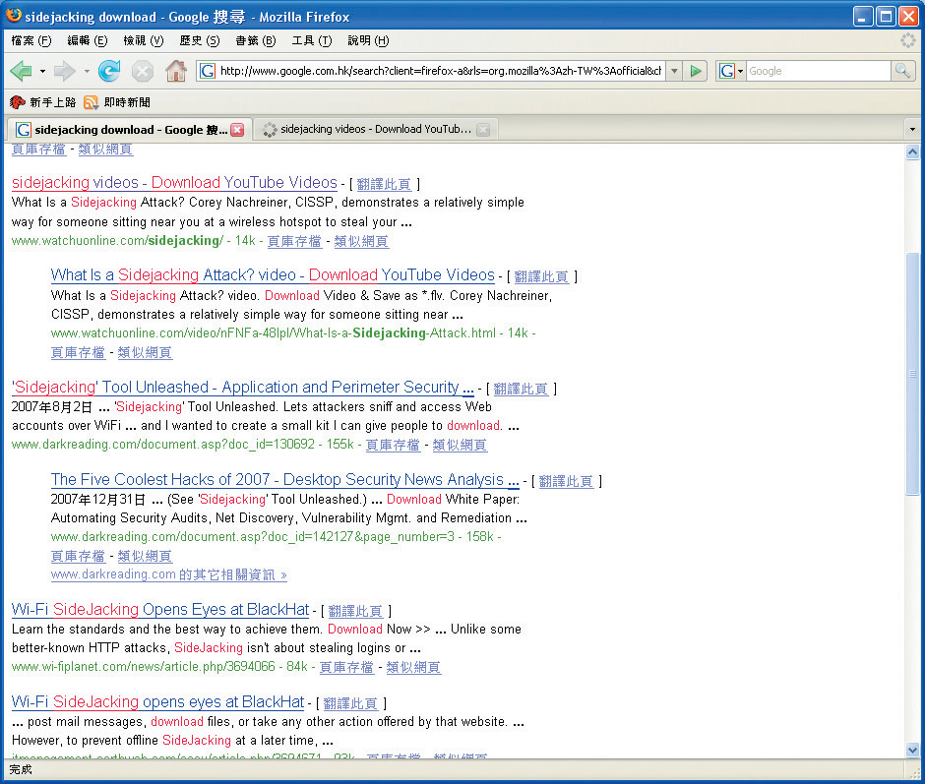This screenshot has height=784, width=925.
Task: Click 翻譯此頁 next to Five Coolest Hacks
Action: click(567, 481)
